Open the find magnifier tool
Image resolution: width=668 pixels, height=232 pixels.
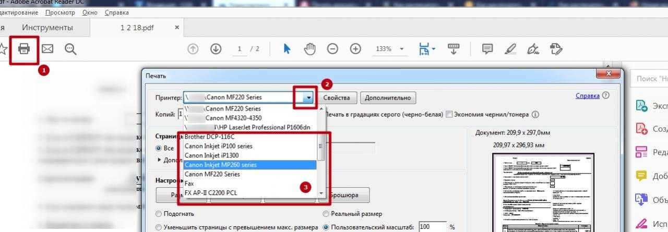[70, 49]
